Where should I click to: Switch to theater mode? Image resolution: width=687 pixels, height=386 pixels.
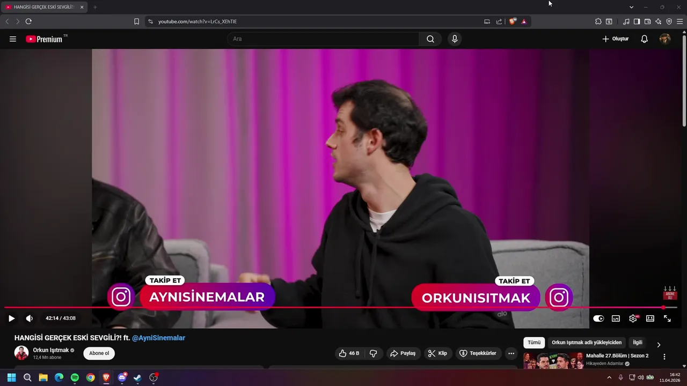tap(650, 318)
